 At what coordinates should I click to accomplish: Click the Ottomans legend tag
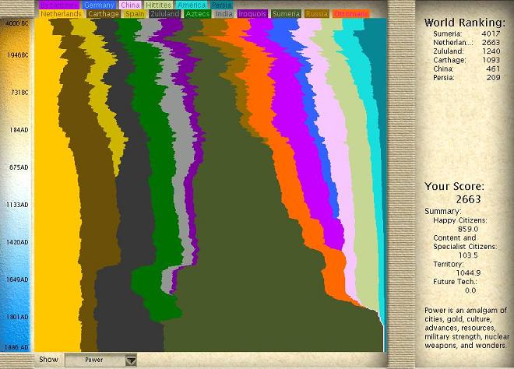[x=350, y=14]
